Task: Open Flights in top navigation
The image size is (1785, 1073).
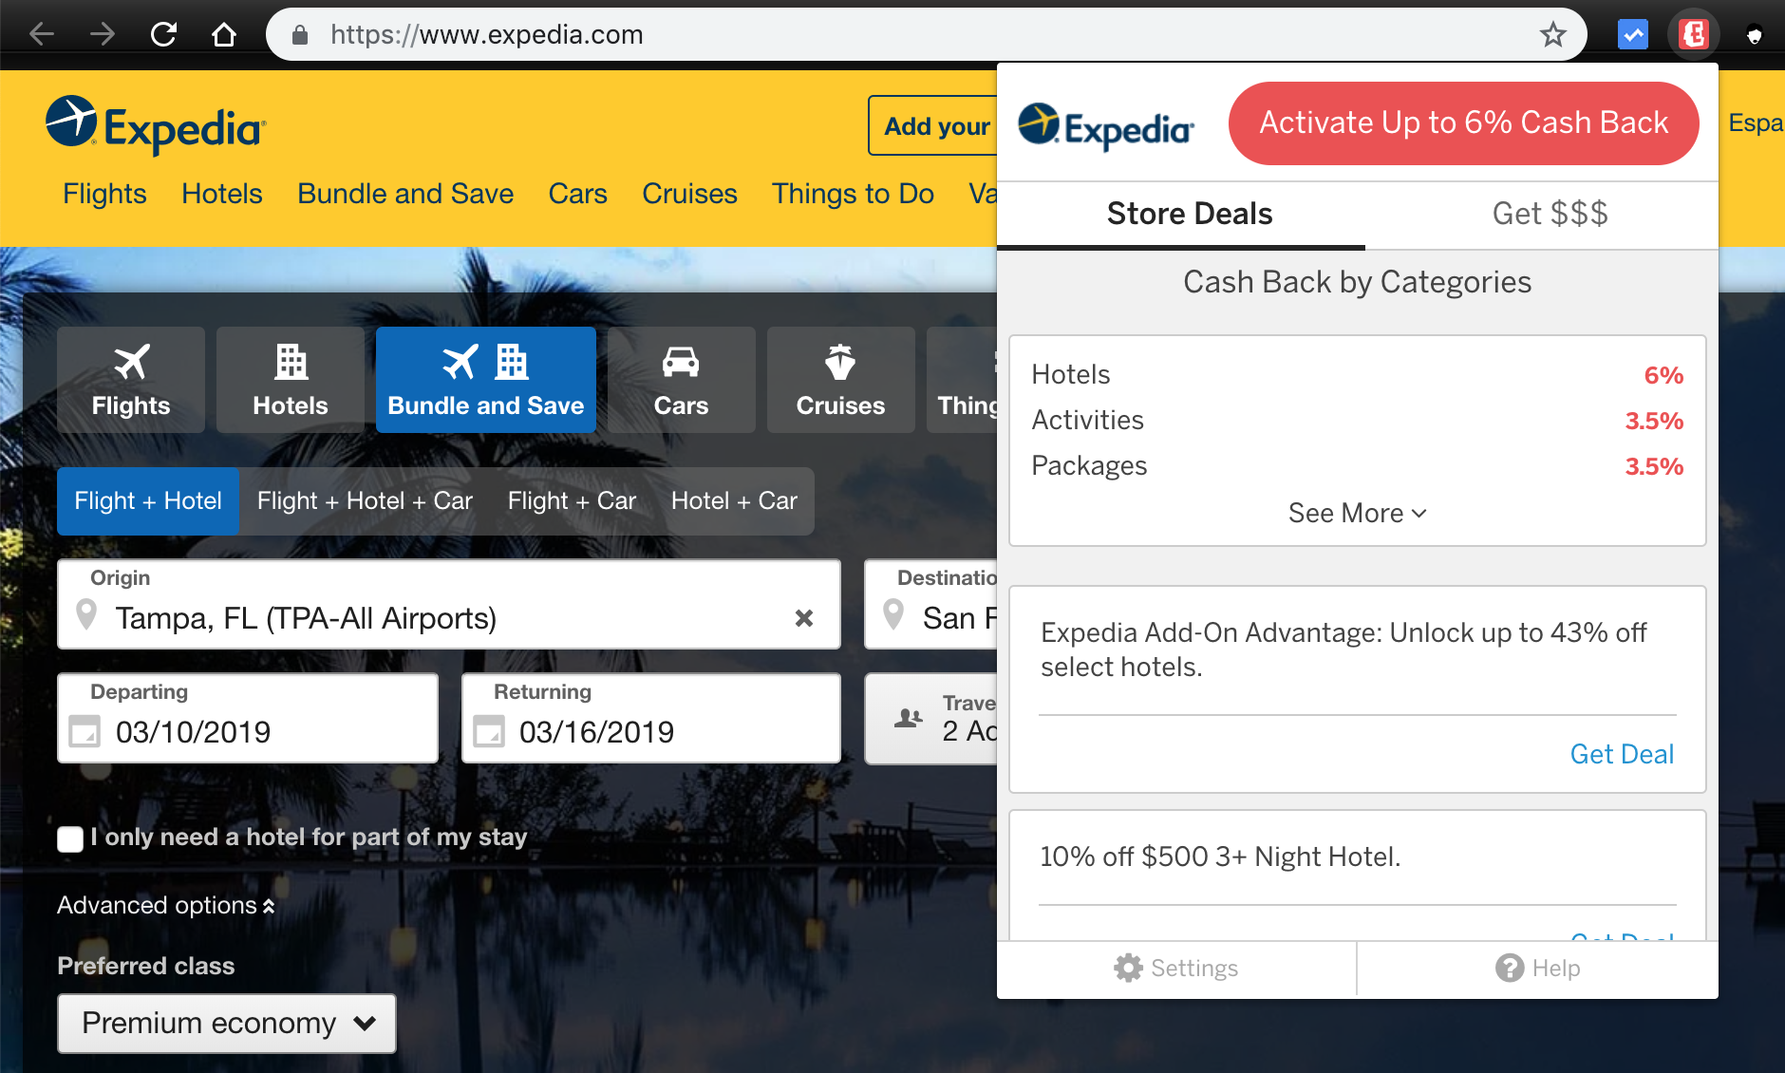Action: pyautogui.click(x=104, y=194)
